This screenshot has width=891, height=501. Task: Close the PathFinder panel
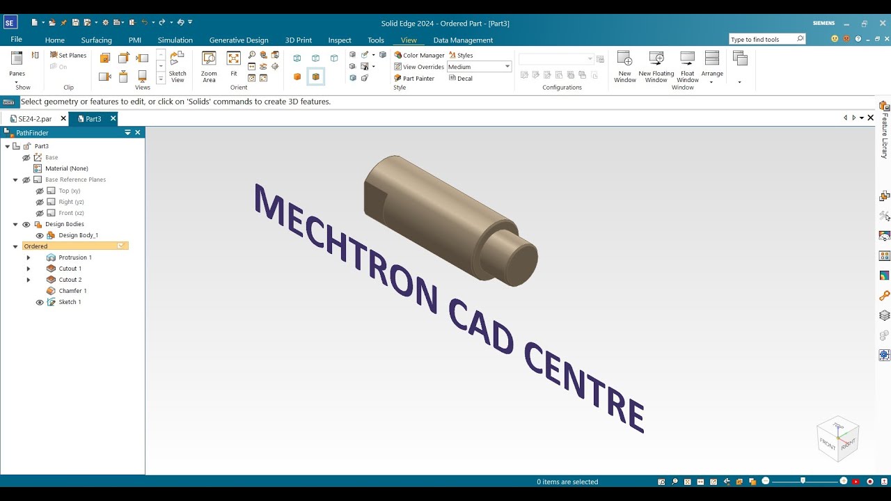138,132
